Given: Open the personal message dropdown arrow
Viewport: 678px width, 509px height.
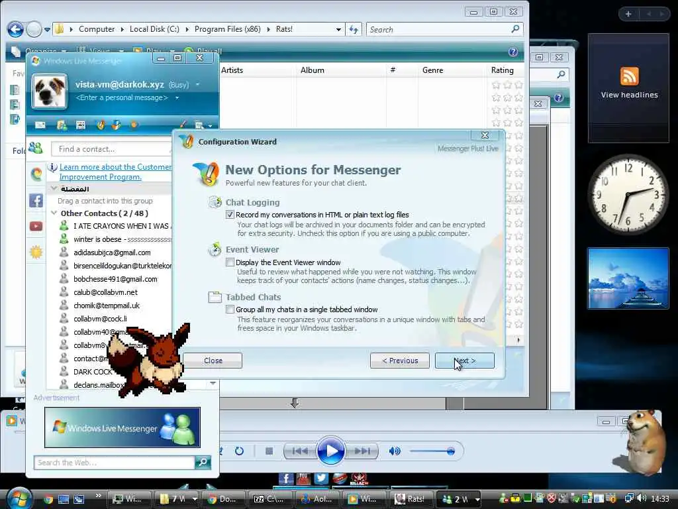Looking at the screenshot, I should (177, 98).
